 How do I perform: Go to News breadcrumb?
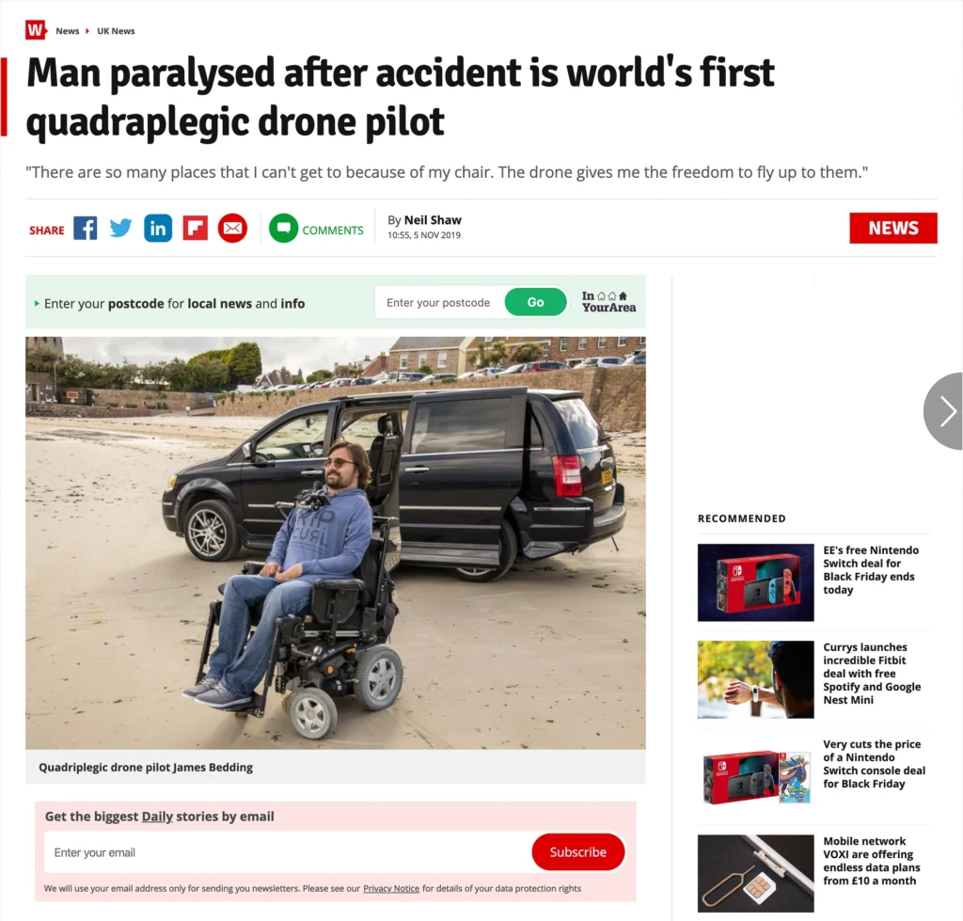click(68, 31)
